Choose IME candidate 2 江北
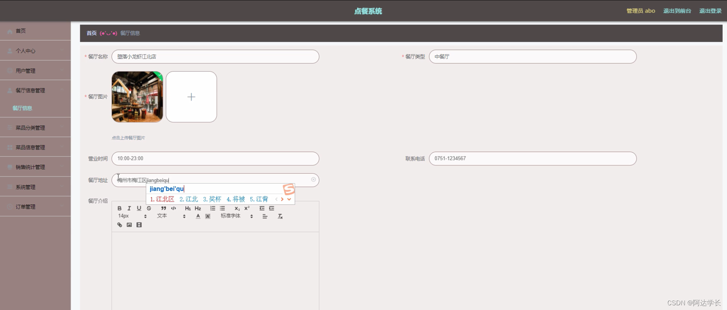 click(189, 199)
